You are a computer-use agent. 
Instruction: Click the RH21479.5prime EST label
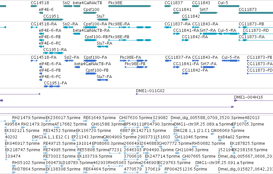29,118
